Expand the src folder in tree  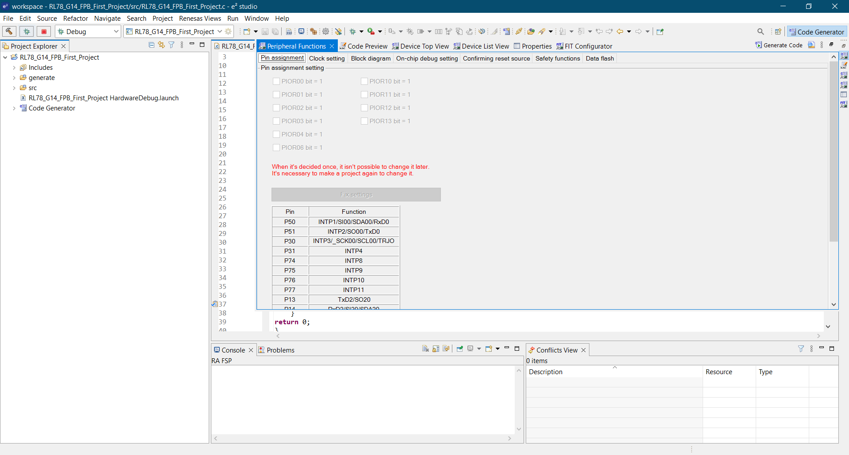[14, 88]
